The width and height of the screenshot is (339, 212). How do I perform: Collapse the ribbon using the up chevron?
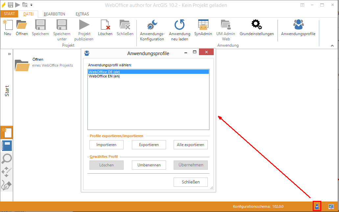(332, 46)
